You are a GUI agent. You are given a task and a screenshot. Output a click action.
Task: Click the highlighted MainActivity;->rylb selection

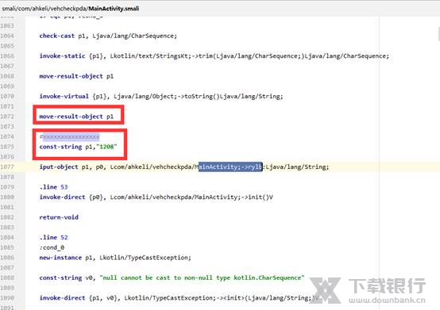tap(230, 167)
